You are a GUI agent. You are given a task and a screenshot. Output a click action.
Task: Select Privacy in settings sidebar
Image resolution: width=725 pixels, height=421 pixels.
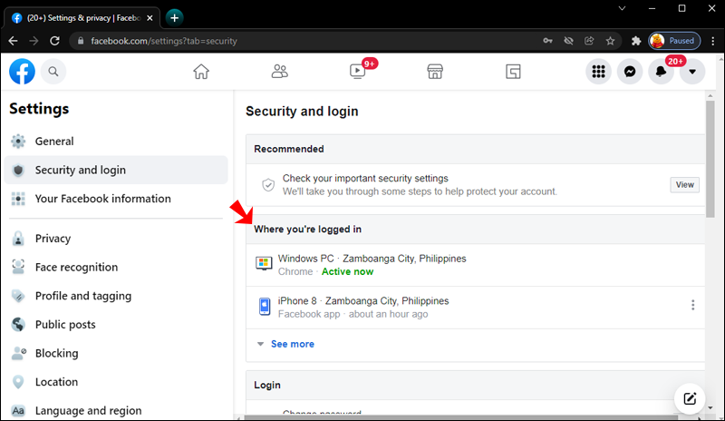click(x=53, y=239)
